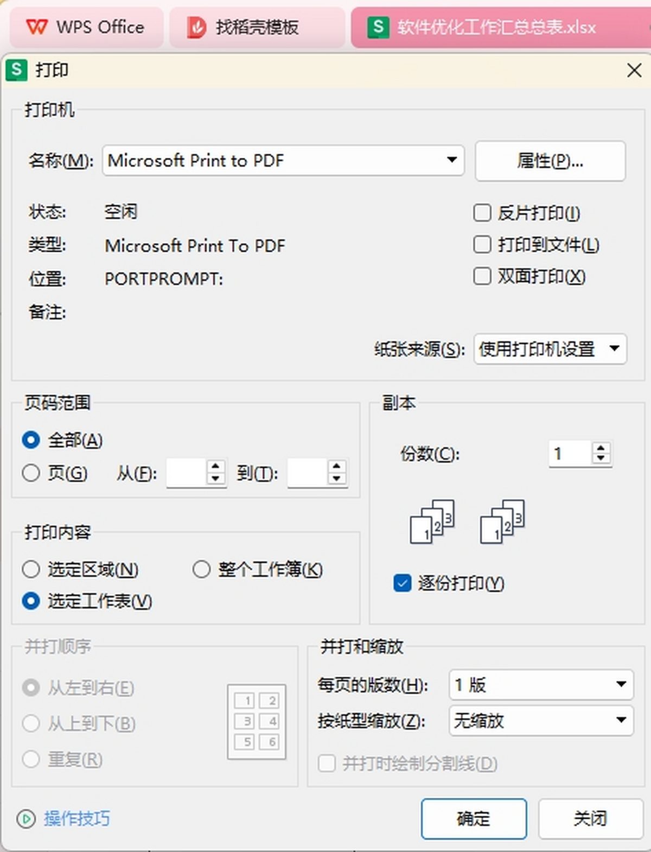This screenshot has height=852, width=651.
Task: Click the 确定 button to confirm printing
Action: click(473, 819)
